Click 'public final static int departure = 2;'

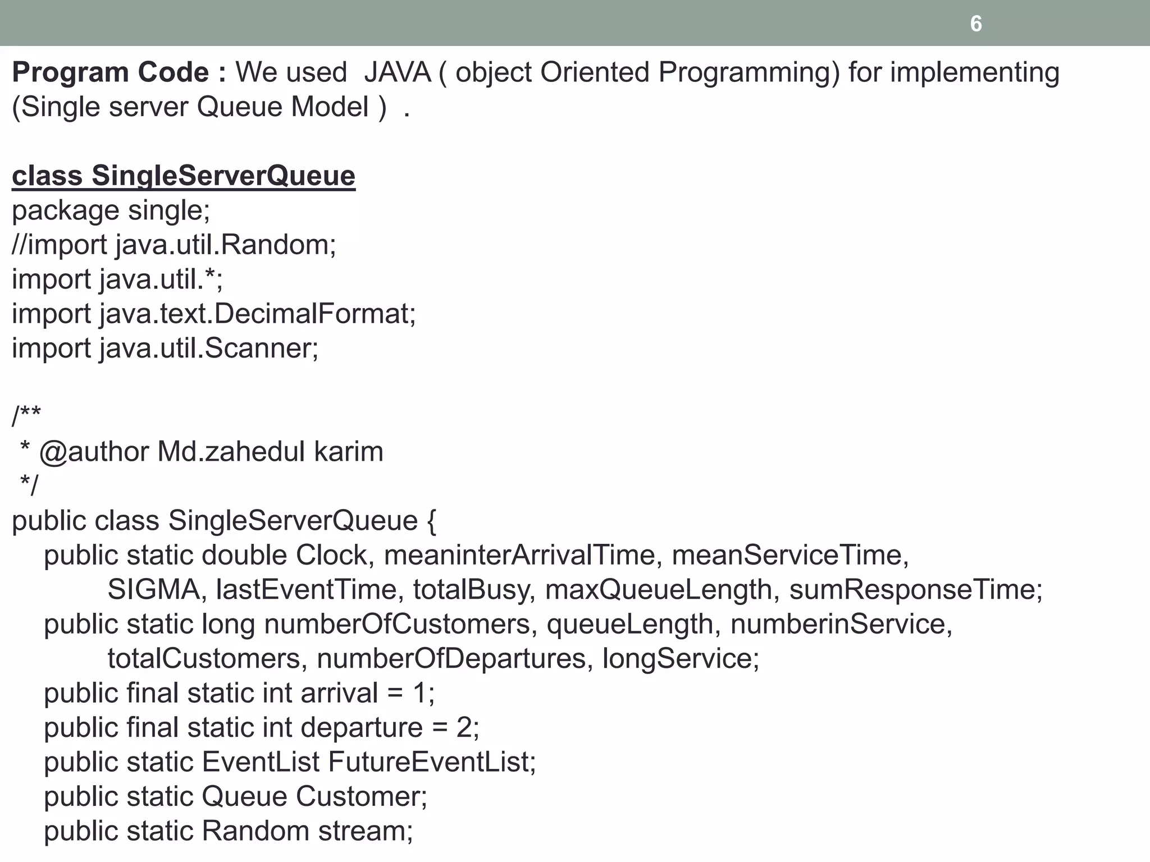coord(262,728)
